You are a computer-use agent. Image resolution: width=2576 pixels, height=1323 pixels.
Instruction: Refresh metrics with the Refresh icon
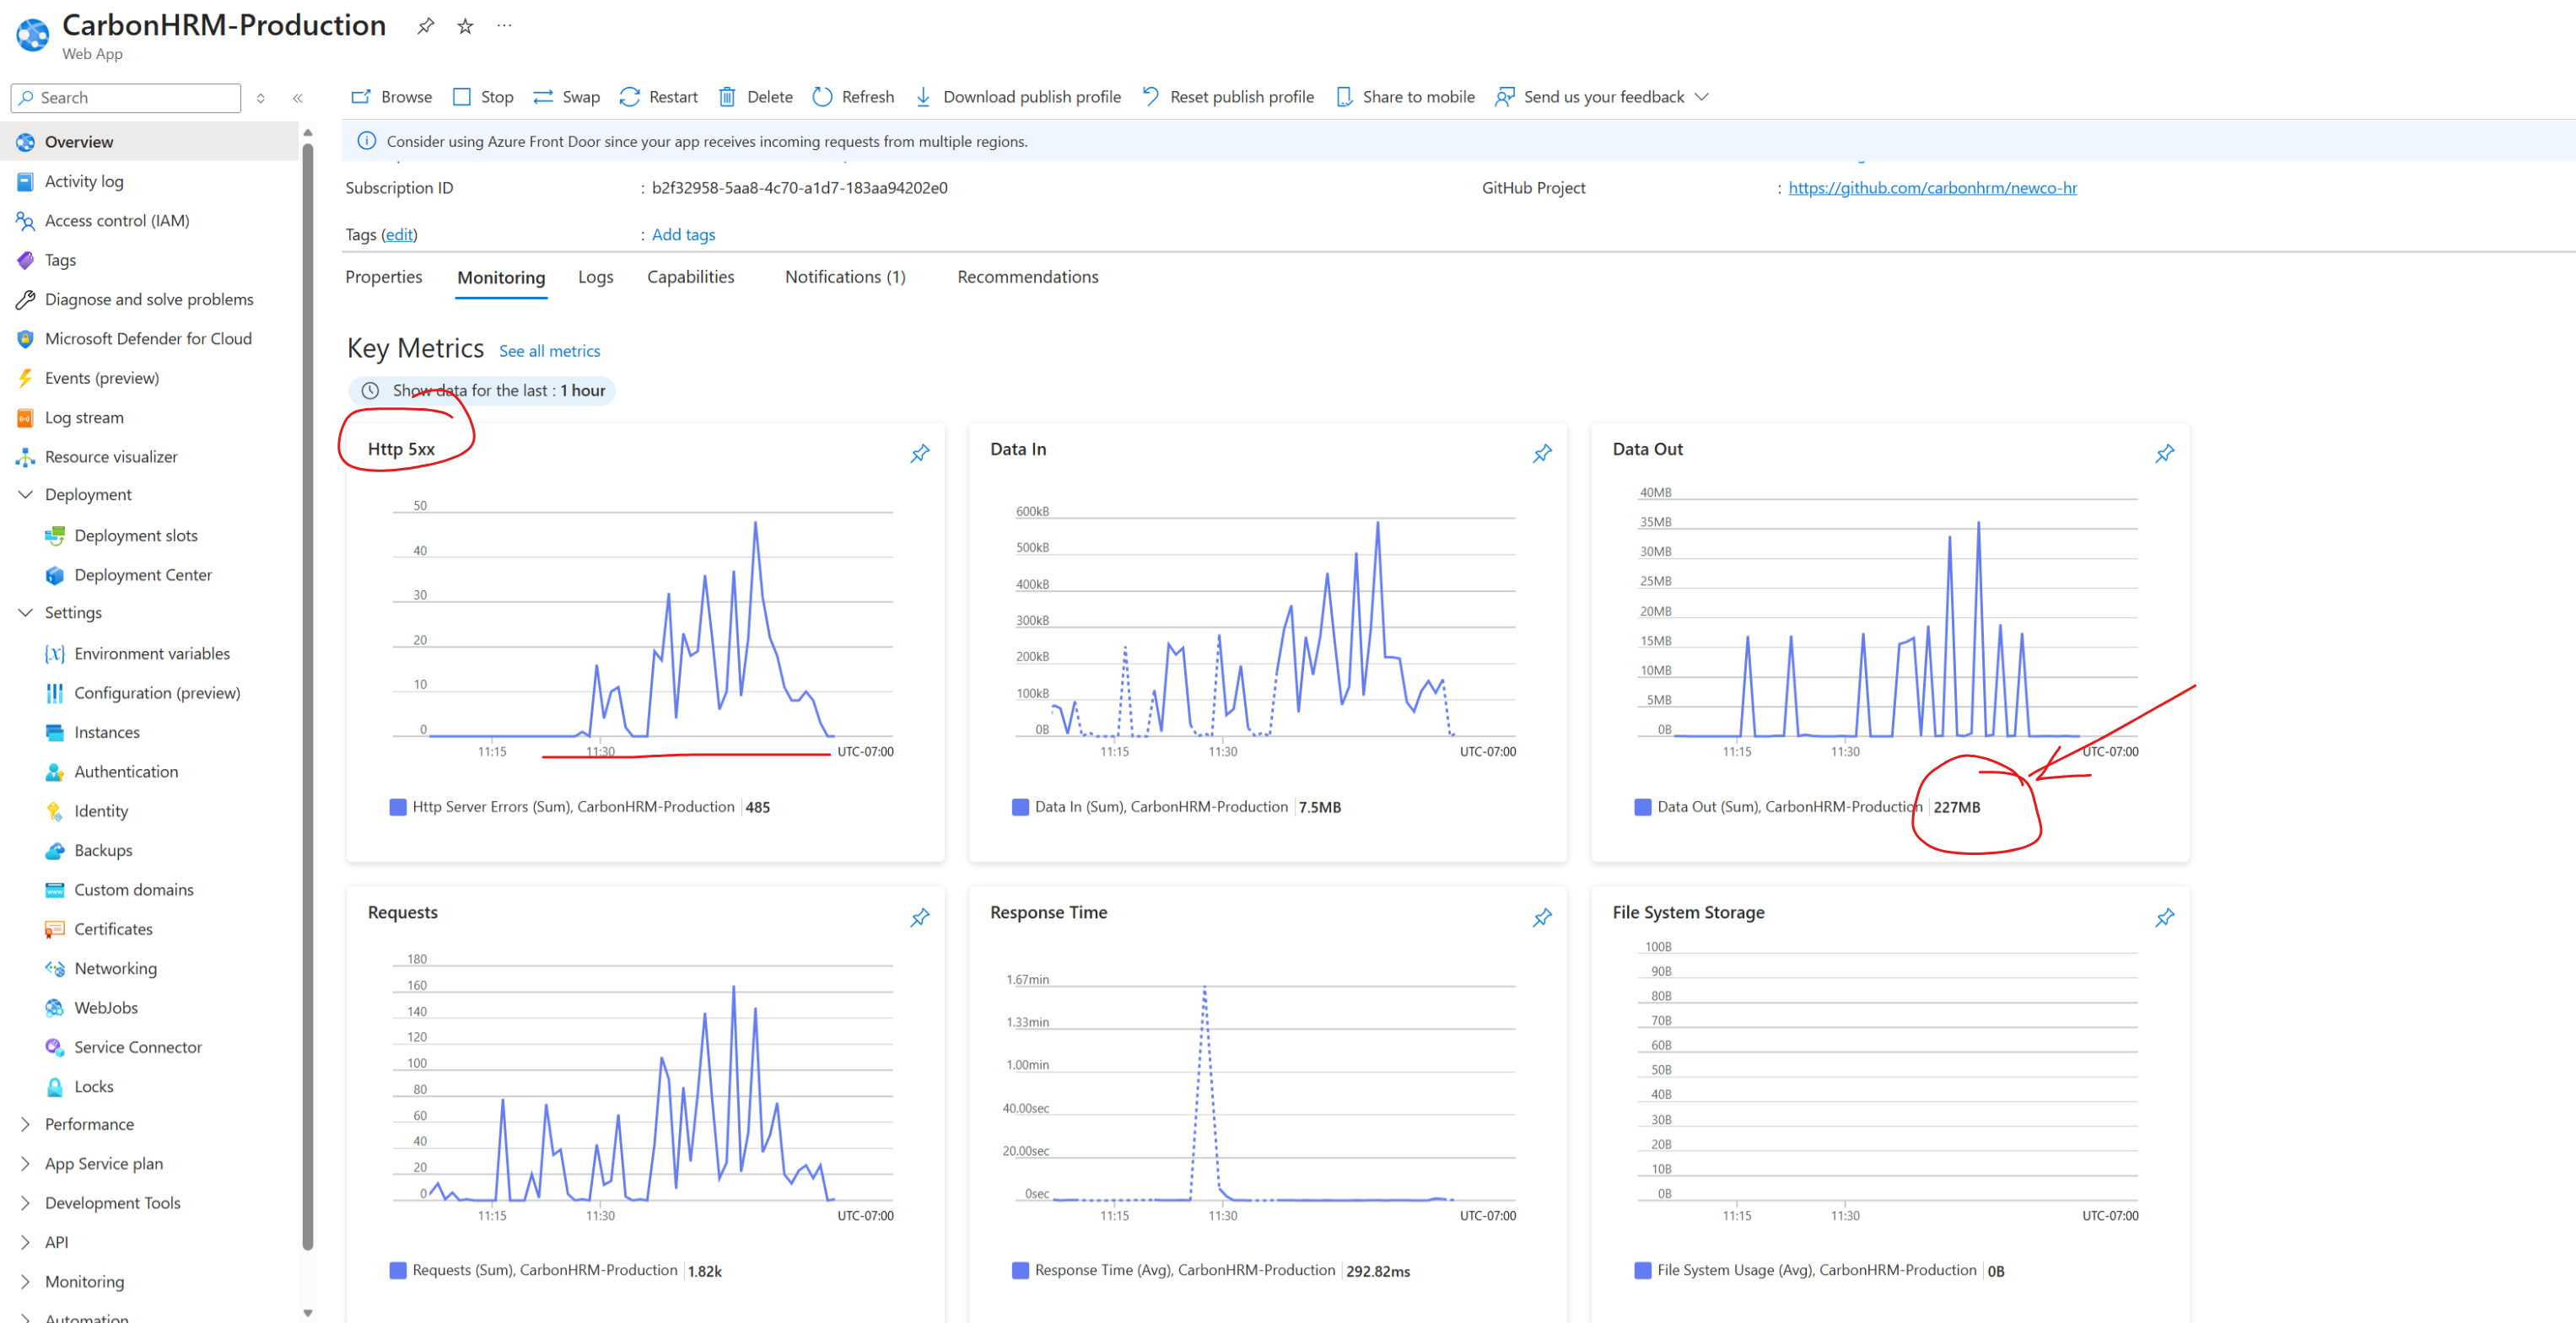tap(852, 96)
